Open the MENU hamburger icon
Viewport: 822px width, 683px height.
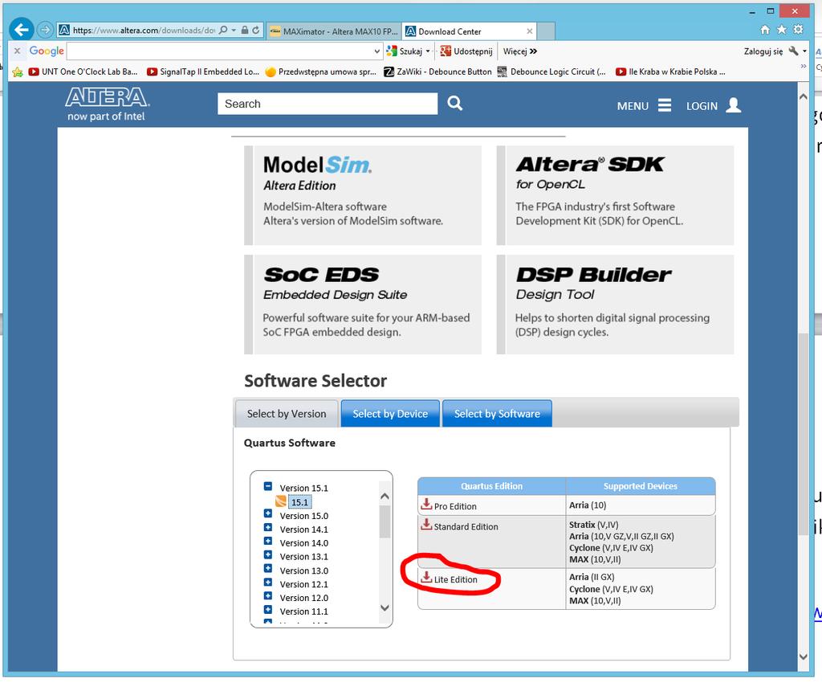point(665,105)
